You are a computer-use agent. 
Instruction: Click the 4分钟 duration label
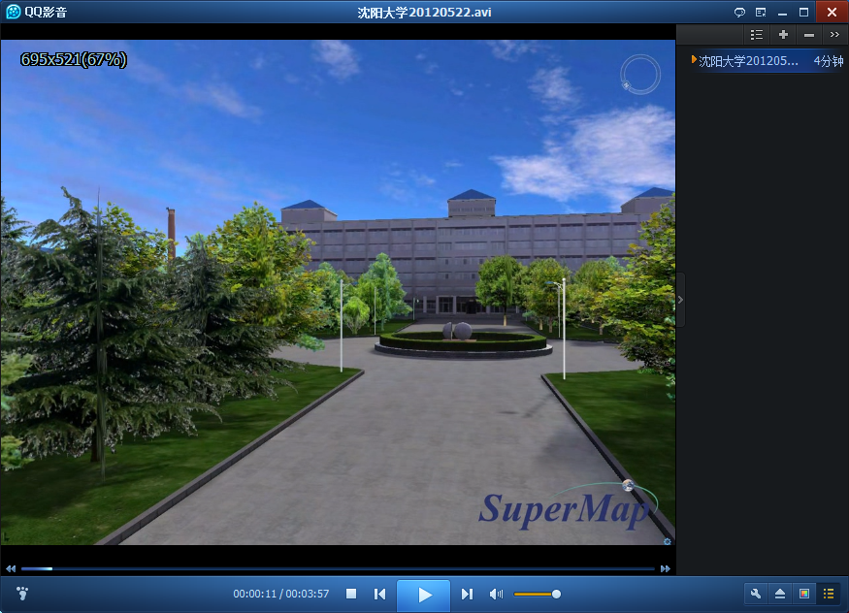[829, 61]
